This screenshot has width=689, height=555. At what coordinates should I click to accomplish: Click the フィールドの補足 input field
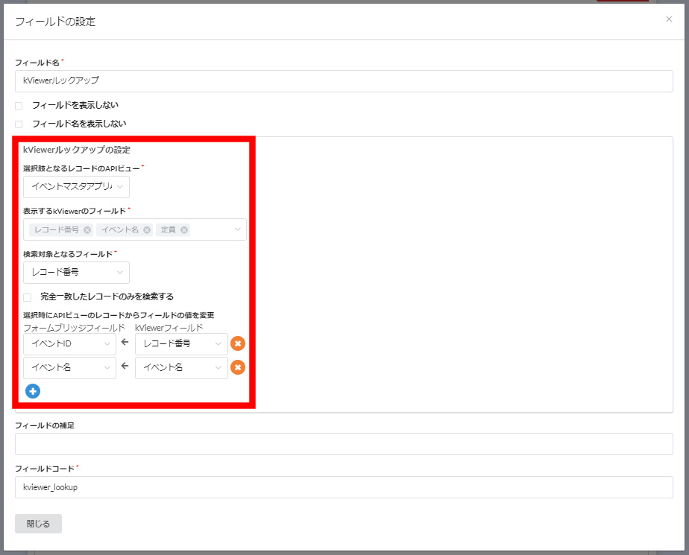(344, 444)
